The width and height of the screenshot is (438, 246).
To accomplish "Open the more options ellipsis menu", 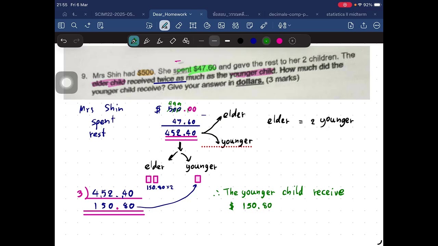I will pos(377,25).
